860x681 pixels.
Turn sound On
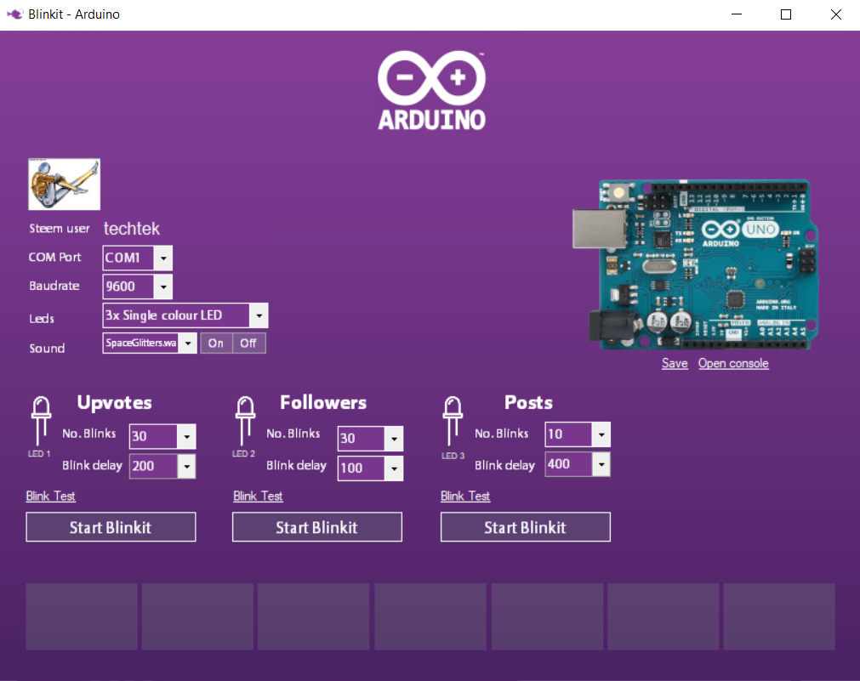[x=216, y=343]
